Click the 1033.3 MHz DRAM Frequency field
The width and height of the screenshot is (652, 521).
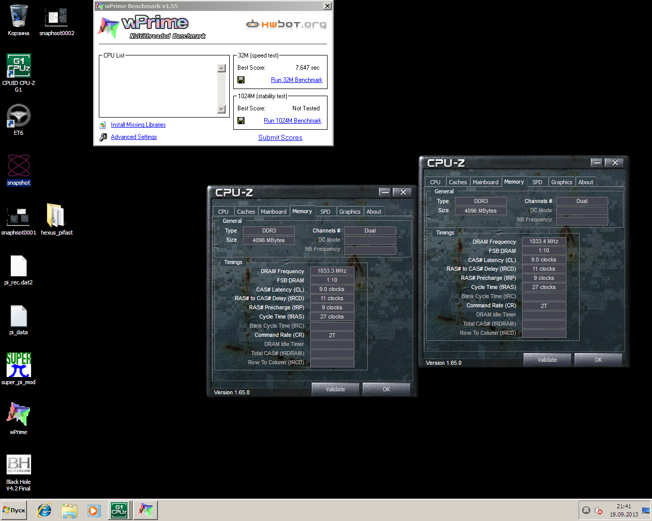(332, 271)
